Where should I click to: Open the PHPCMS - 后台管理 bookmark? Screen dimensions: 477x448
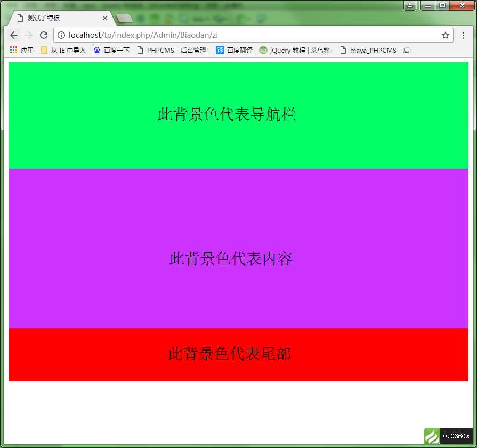pos(173,50)
